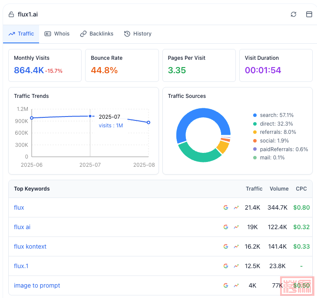Select the History tab
Viewport: 317px width, 298px height.
point(138,34)
